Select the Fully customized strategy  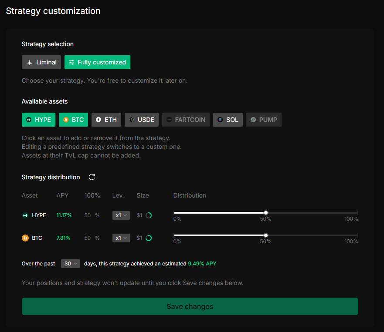pyautogui.click(x=97, y=62)
